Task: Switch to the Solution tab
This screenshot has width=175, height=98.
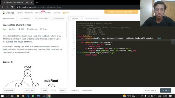Action: (x=25, y=19)
